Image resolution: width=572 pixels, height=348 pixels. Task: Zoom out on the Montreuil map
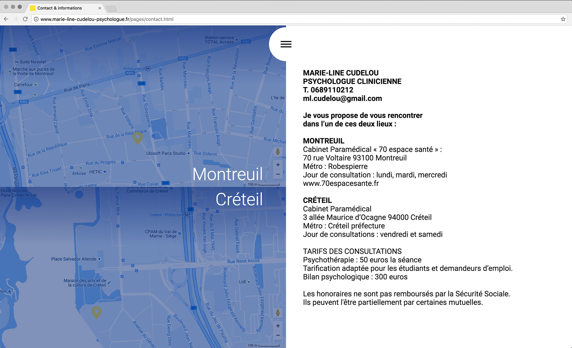pos(278,174)
